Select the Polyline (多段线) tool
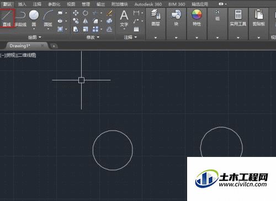Viewport: 276px width, 201px height. click(x=20, y=18)
